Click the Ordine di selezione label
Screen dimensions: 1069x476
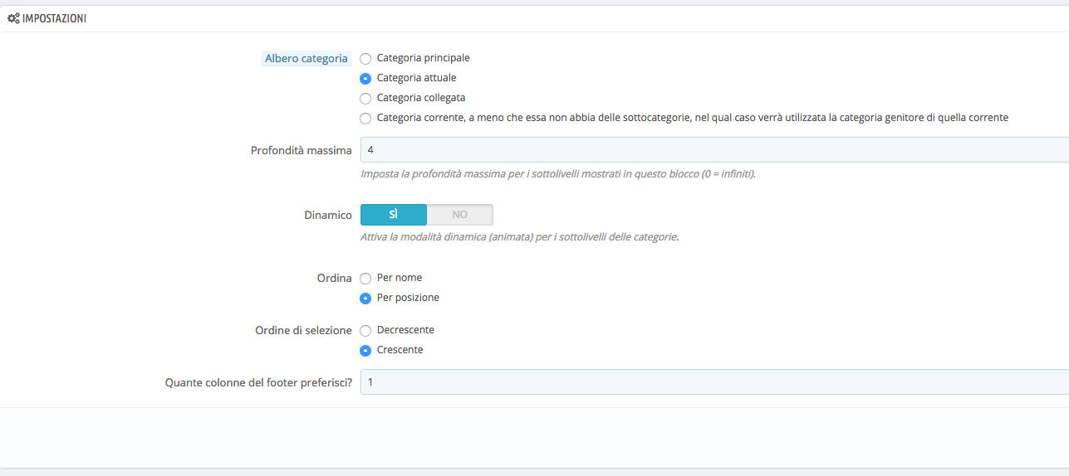(x=303, y=330)
